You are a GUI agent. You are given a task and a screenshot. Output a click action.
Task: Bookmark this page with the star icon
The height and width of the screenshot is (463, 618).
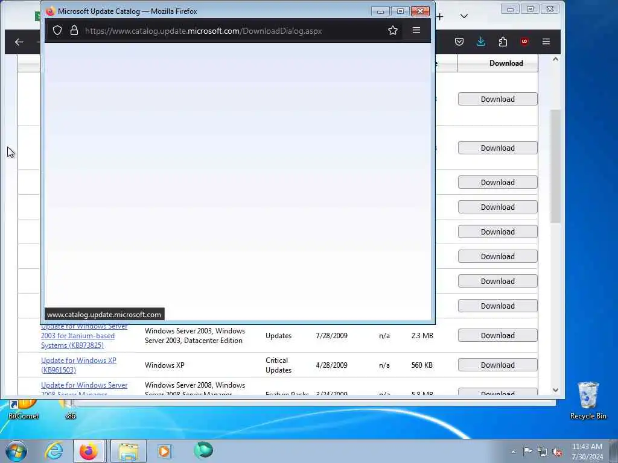click(x=392, y=30)
